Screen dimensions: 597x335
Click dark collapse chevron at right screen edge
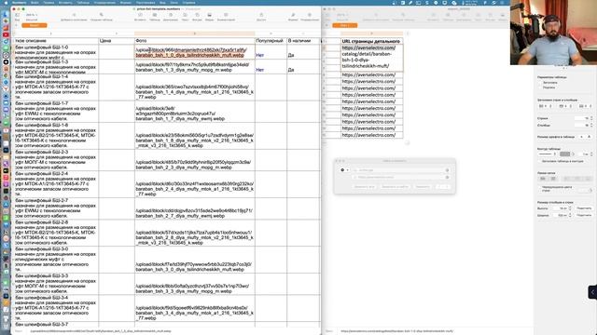pos(592,292)
